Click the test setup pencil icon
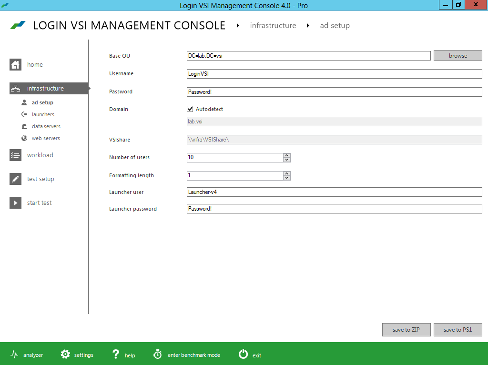The height and width of the screenshot is (365, 488). [16, 179]
